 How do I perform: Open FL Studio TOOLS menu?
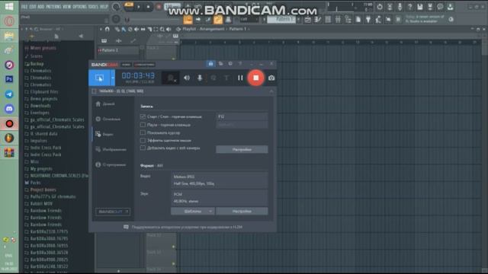pyautogui.click(x=93, y=7)
